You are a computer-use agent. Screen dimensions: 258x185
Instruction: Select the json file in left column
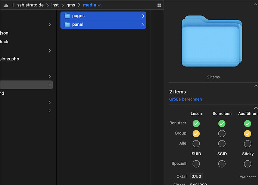(x=4, y=33)
